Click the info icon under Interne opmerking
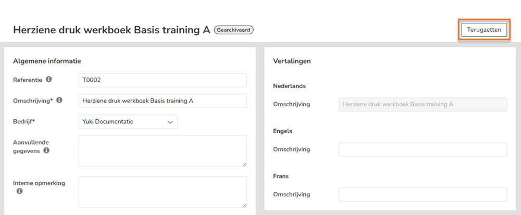This screenshot has width=521, height=215. (x=20, y=192)
